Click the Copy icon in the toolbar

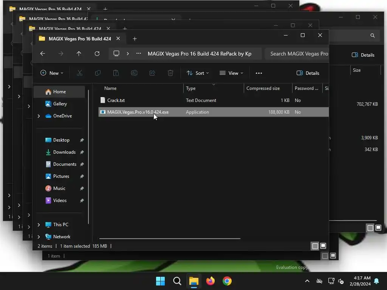click(x=98, y=73)
